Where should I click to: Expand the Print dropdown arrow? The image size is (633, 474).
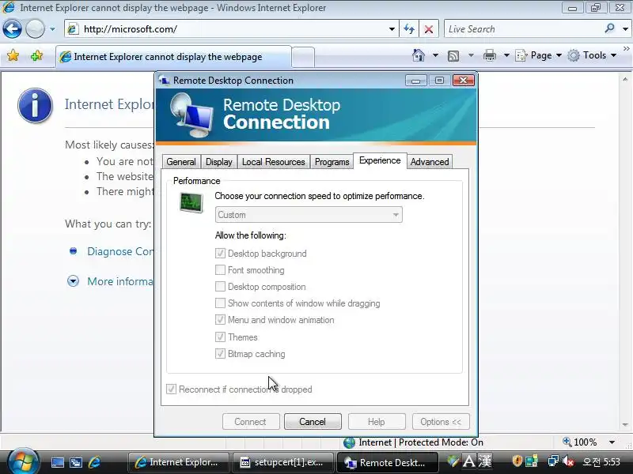(x=506, y=55)
